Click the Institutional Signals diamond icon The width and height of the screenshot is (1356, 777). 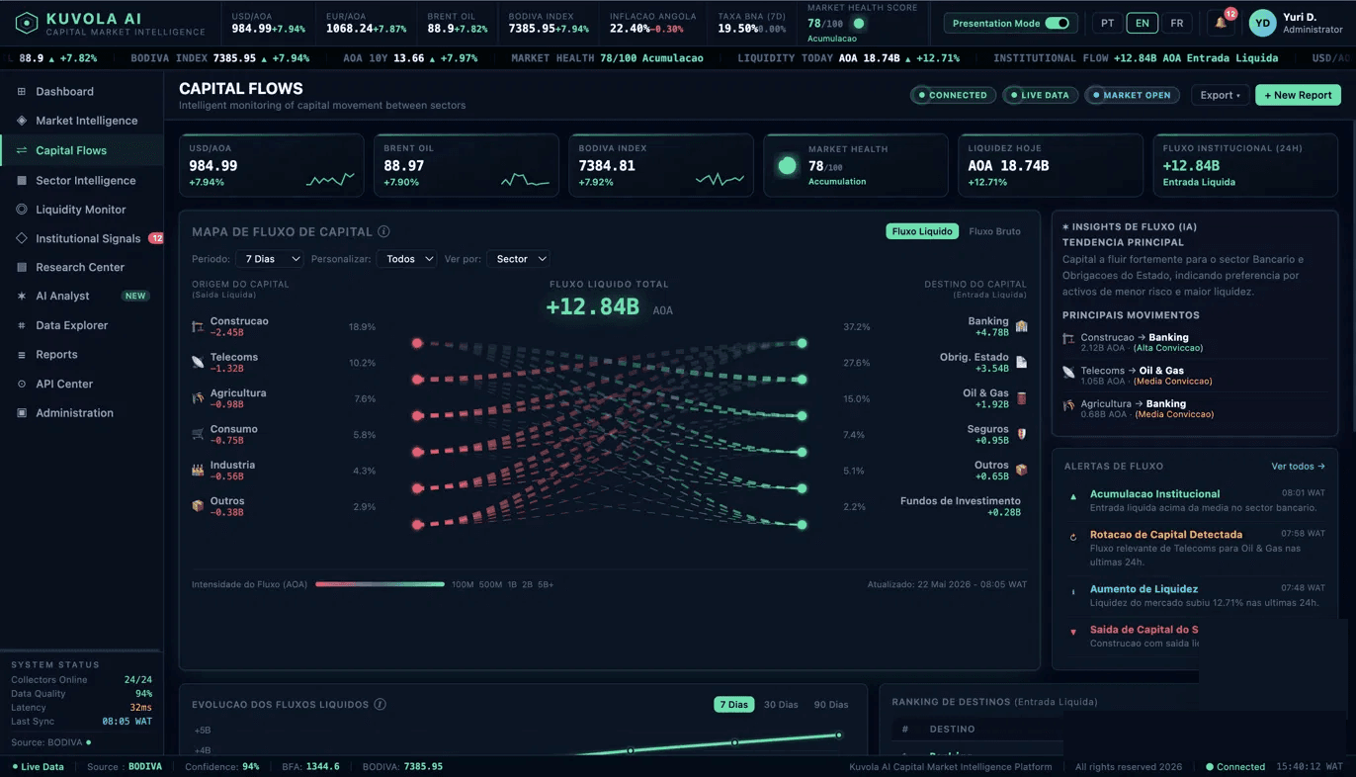[x=22, y=238]
